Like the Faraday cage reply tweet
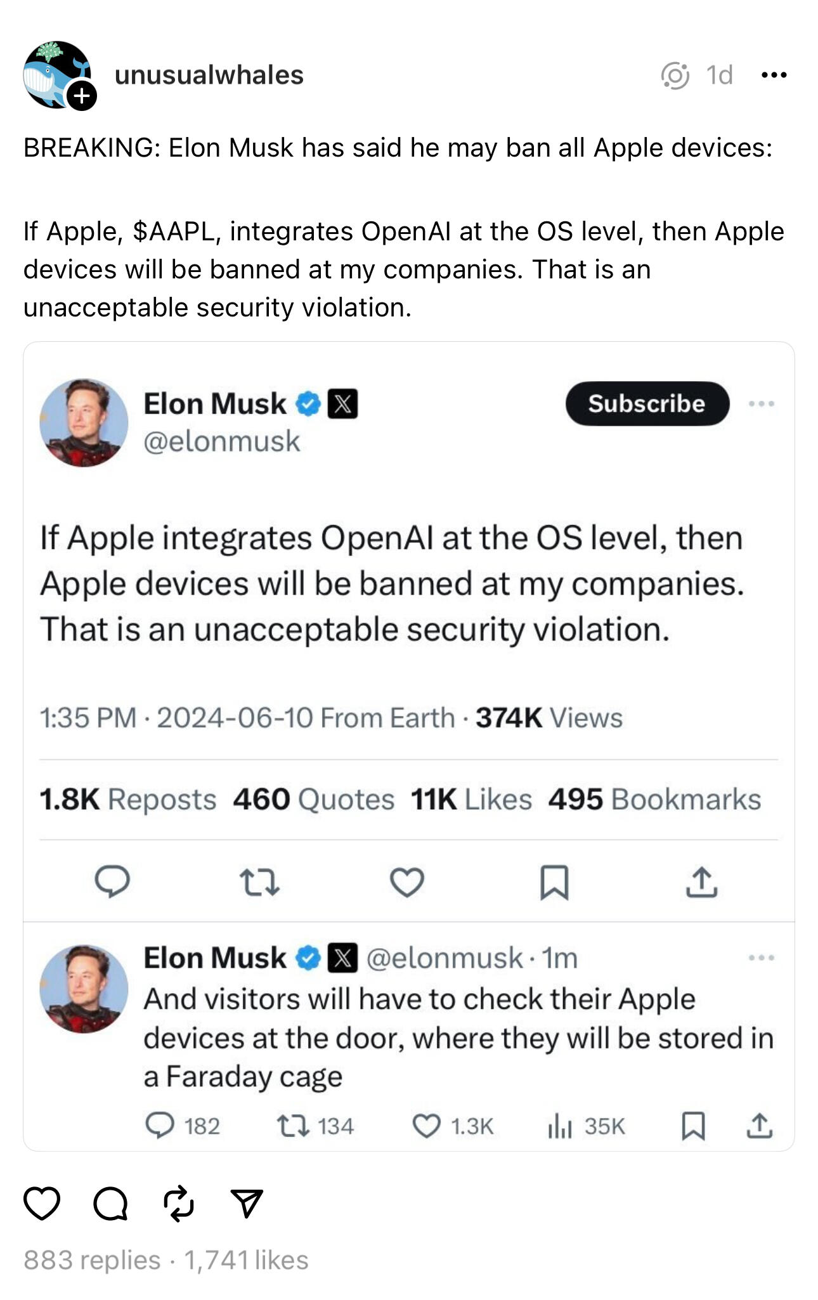The image size is (818, 1300). 426,1126
